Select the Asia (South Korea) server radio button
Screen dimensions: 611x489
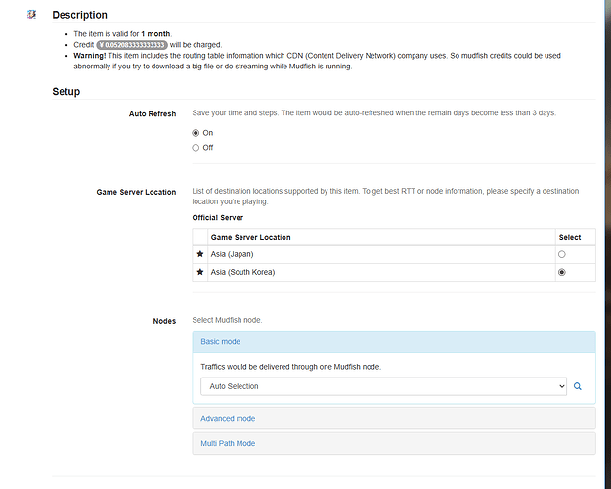(561, 272)
